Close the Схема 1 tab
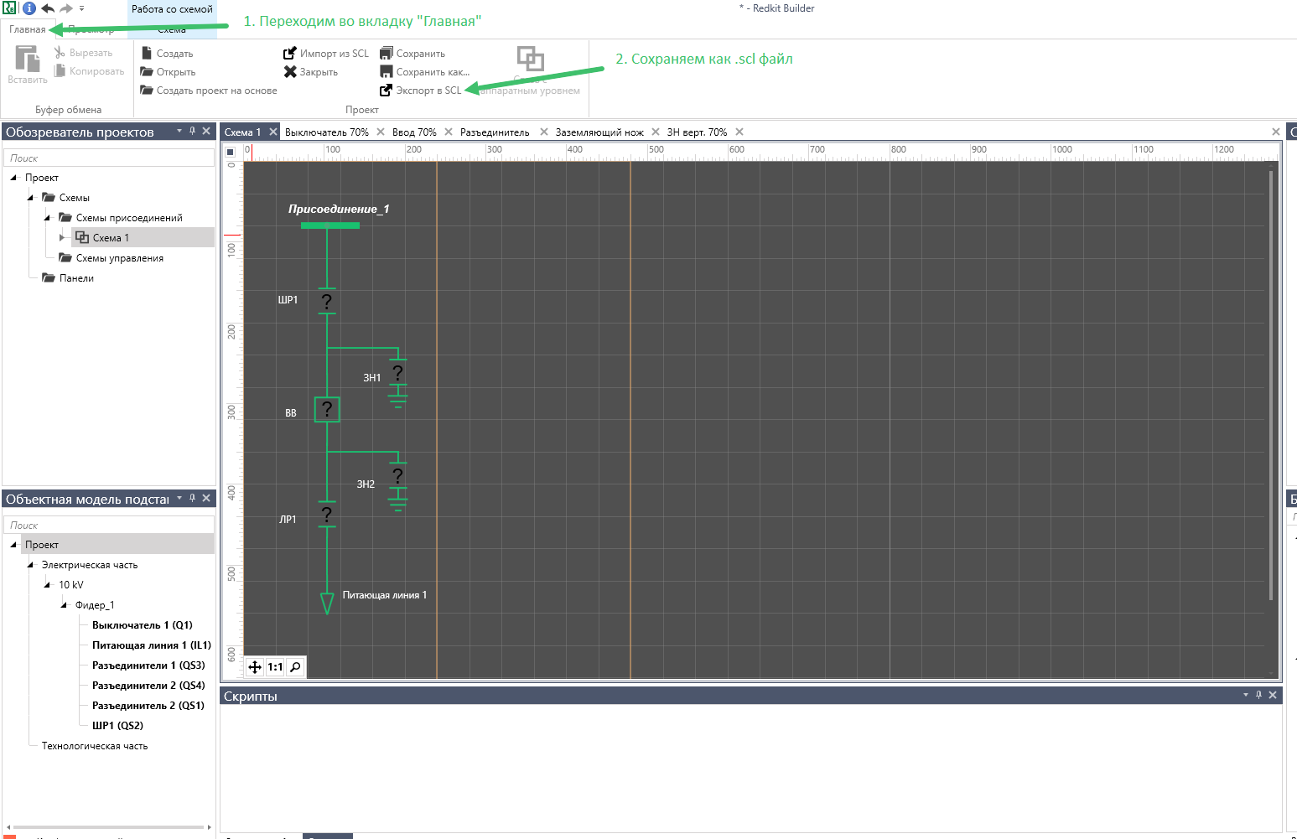Viewport: 1297px width, 839px height. [x=273, y=132]
